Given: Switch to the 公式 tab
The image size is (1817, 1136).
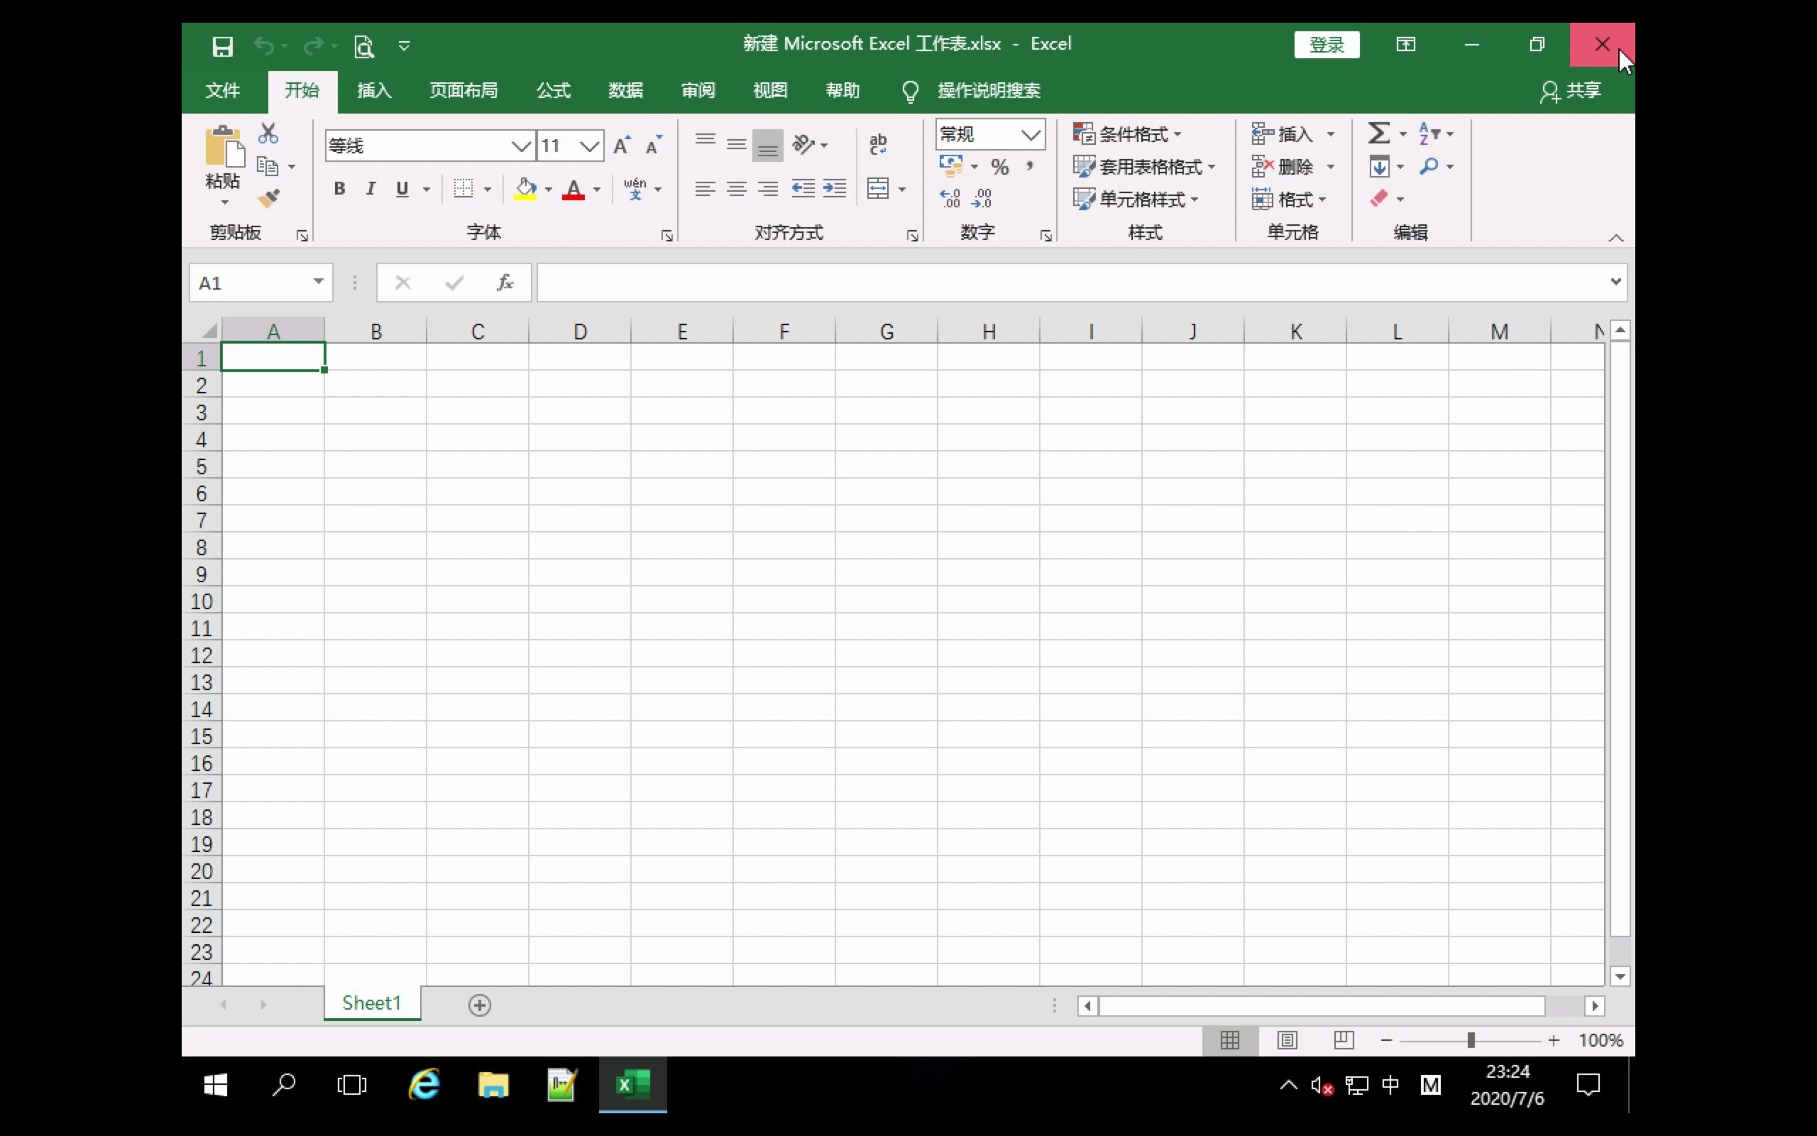Looking at the screenshot, I should (x=554, y=91).
